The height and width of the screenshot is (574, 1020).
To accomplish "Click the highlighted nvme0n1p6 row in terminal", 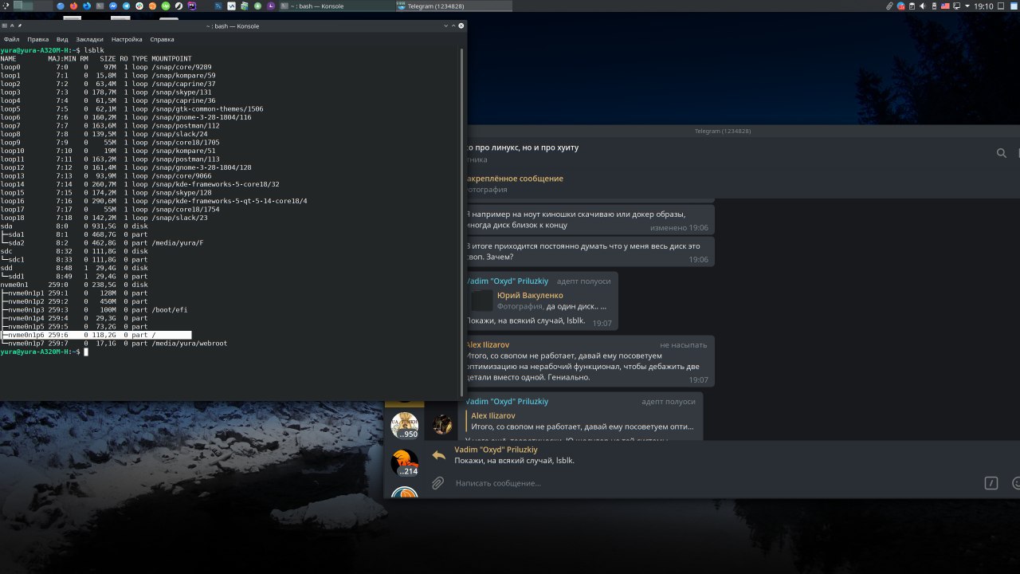I will 96,335.
